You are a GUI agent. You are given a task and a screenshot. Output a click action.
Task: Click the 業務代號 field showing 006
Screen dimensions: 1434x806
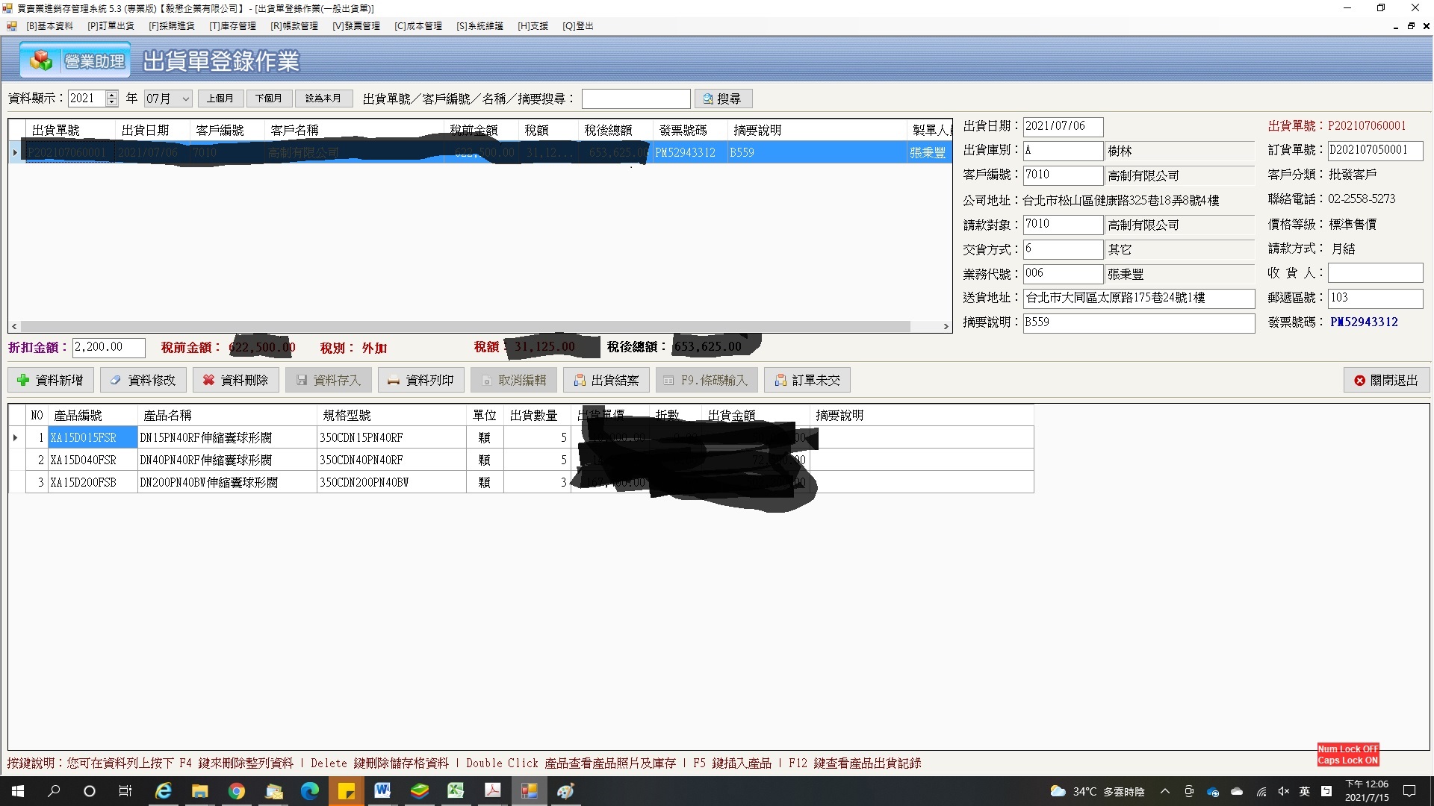(x=1063, y=274)
